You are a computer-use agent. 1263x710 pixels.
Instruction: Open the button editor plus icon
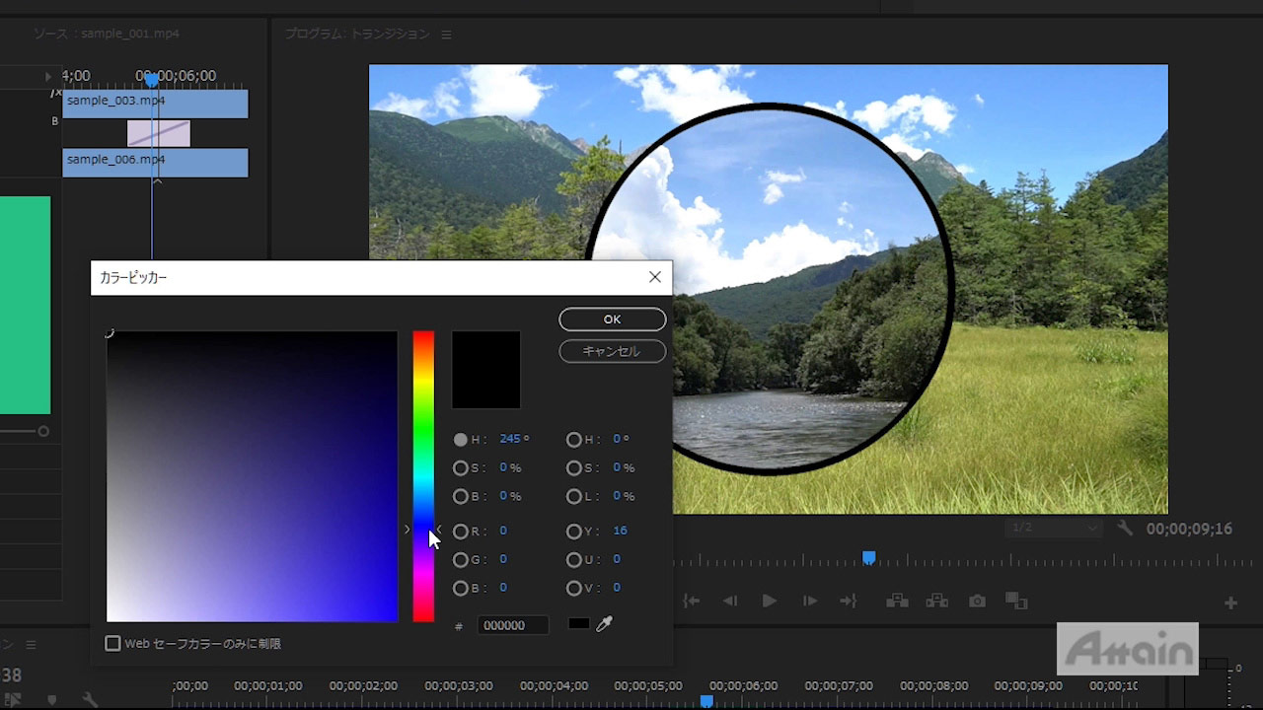point(1230,603)
